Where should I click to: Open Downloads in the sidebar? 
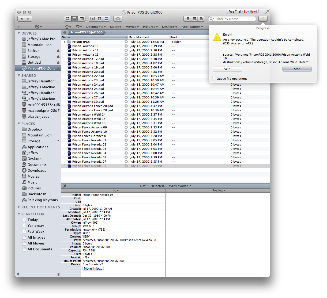pyautogui.click(x=38, y=170)
